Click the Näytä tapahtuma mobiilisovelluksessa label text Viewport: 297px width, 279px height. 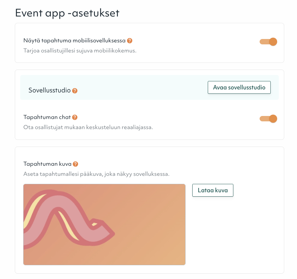click(74, 41)
